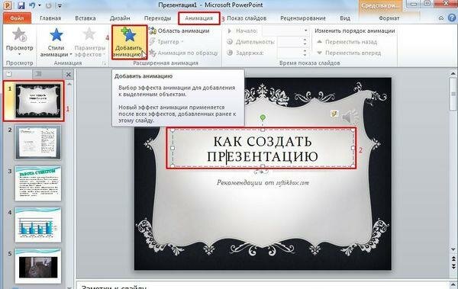
Task: Select slide 4 chart thumbnail
Action: 38,225
